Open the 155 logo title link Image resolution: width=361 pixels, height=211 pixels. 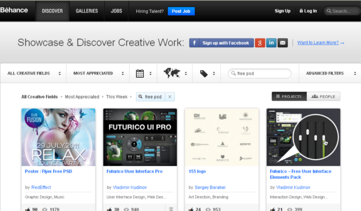tap(197, 172)
